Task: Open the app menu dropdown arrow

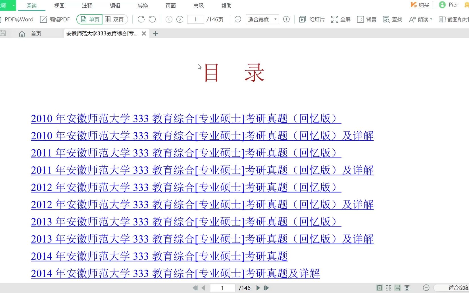Action: pyautogui.click(x=13, y=5)
